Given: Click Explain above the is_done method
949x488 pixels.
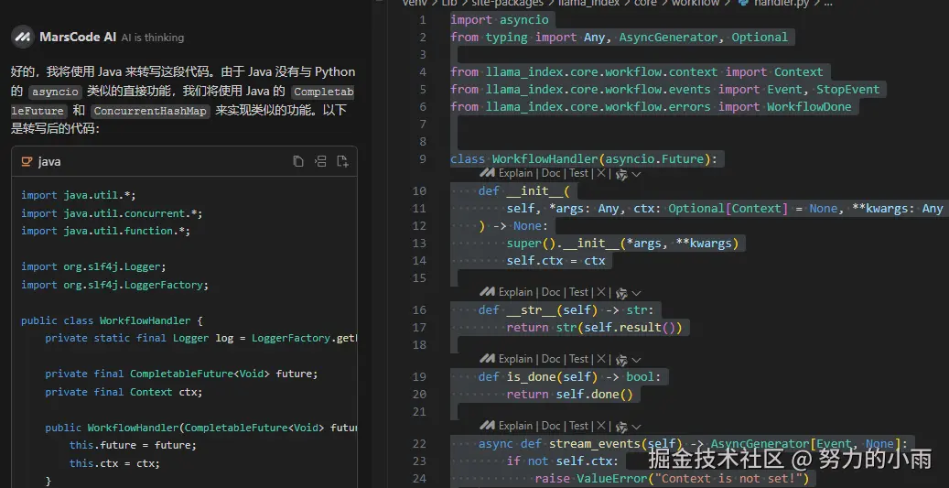Looking at the screenshot, I should click(515, 359).
